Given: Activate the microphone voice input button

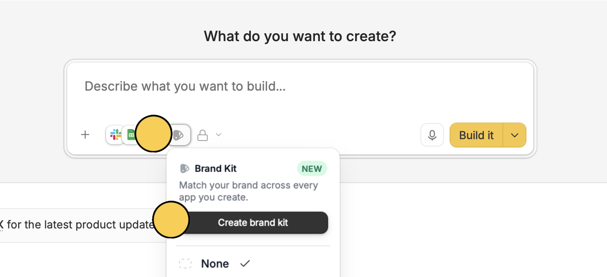Looking at the screenshot, I should (x=432, y=135).
